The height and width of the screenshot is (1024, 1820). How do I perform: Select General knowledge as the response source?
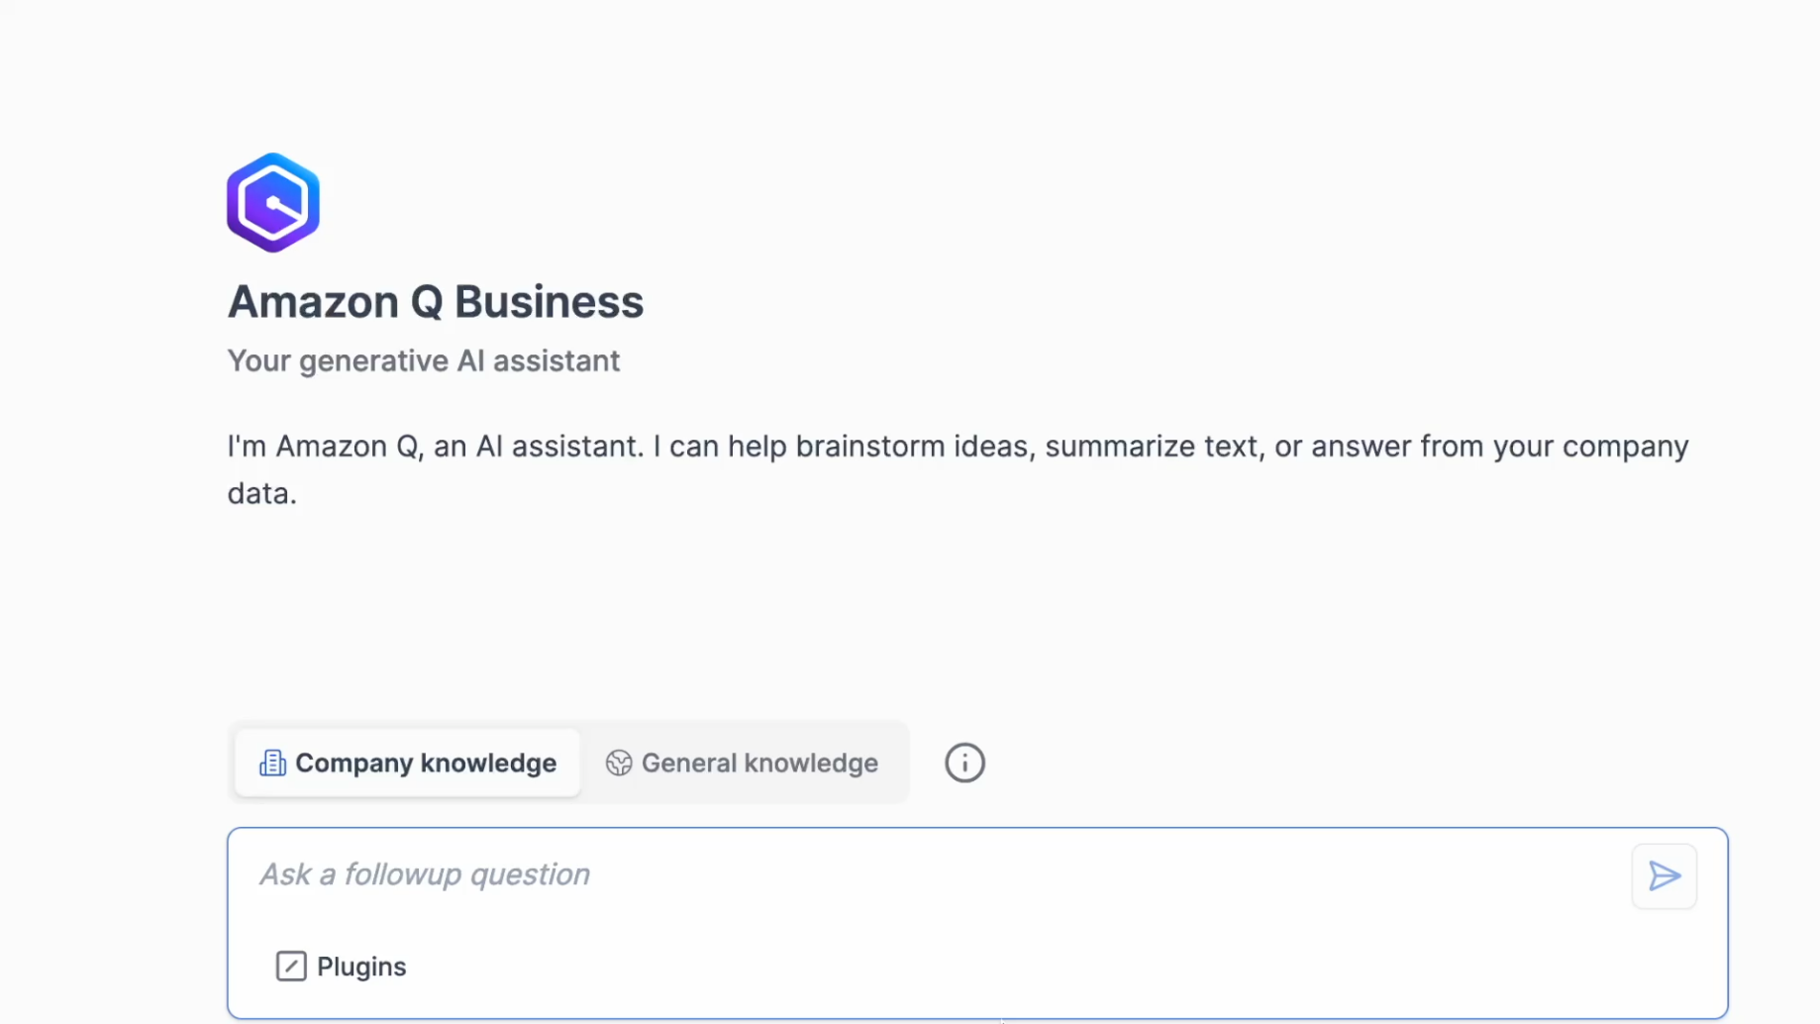[x=758, y=763]
